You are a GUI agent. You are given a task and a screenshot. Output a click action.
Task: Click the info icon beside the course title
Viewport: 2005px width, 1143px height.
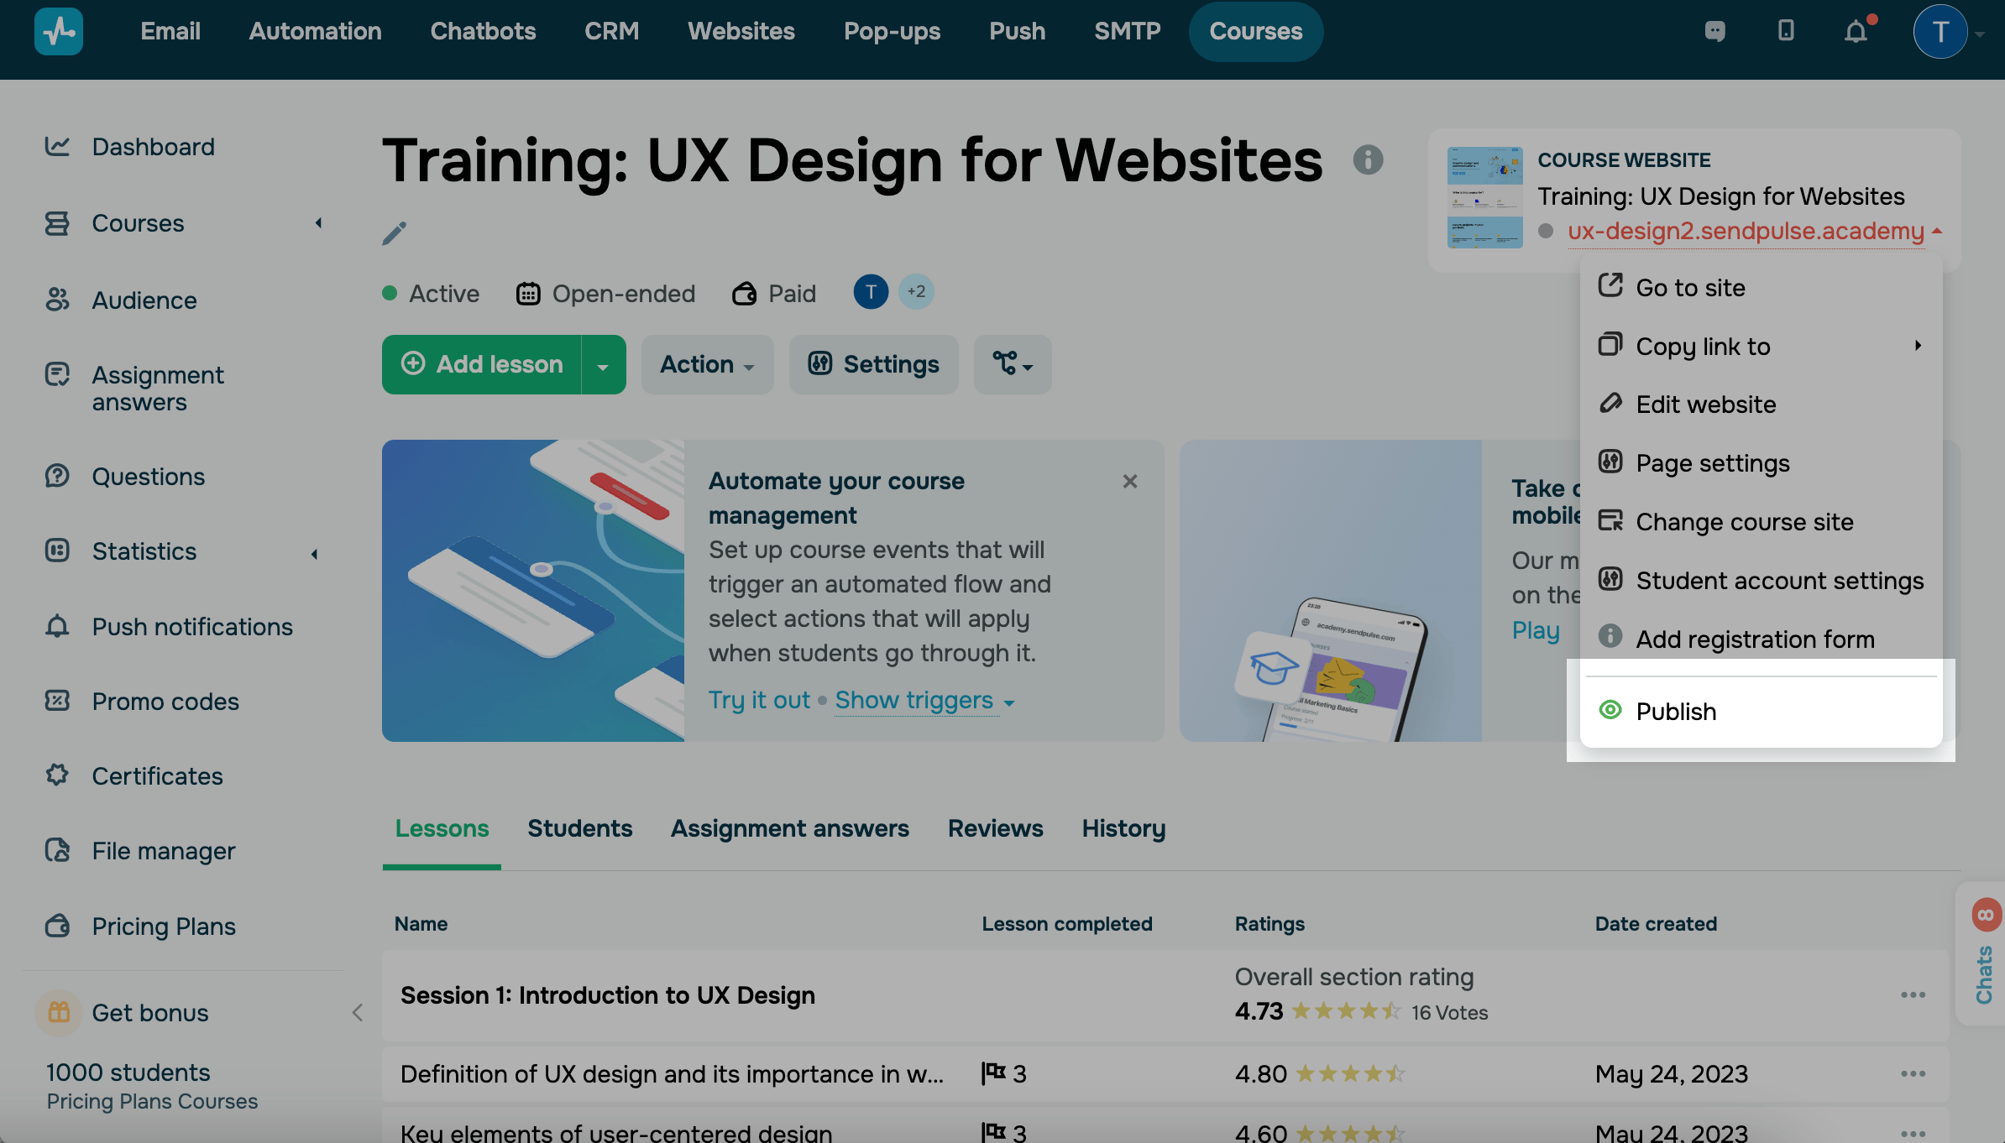point(1368,159)
